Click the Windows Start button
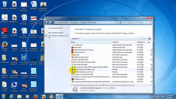This screenshot has height=99, width=176. click(x=3, y=97)
